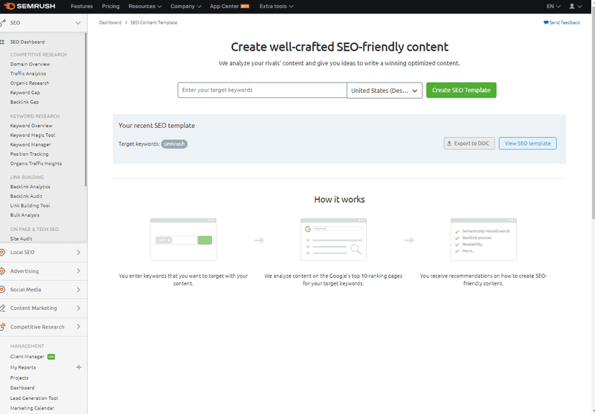Collapse the SEO sidebar section
Image resolution: width=595 pixels, height=414 pixels.
pos(78,23)
